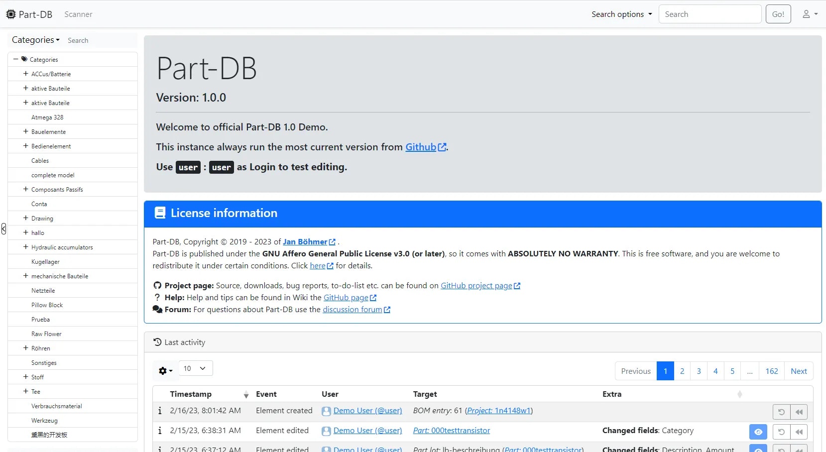Expand the mechanische Bauteile category
The width and height of the screenshot is (826, 452).
(x=25, y=276)
